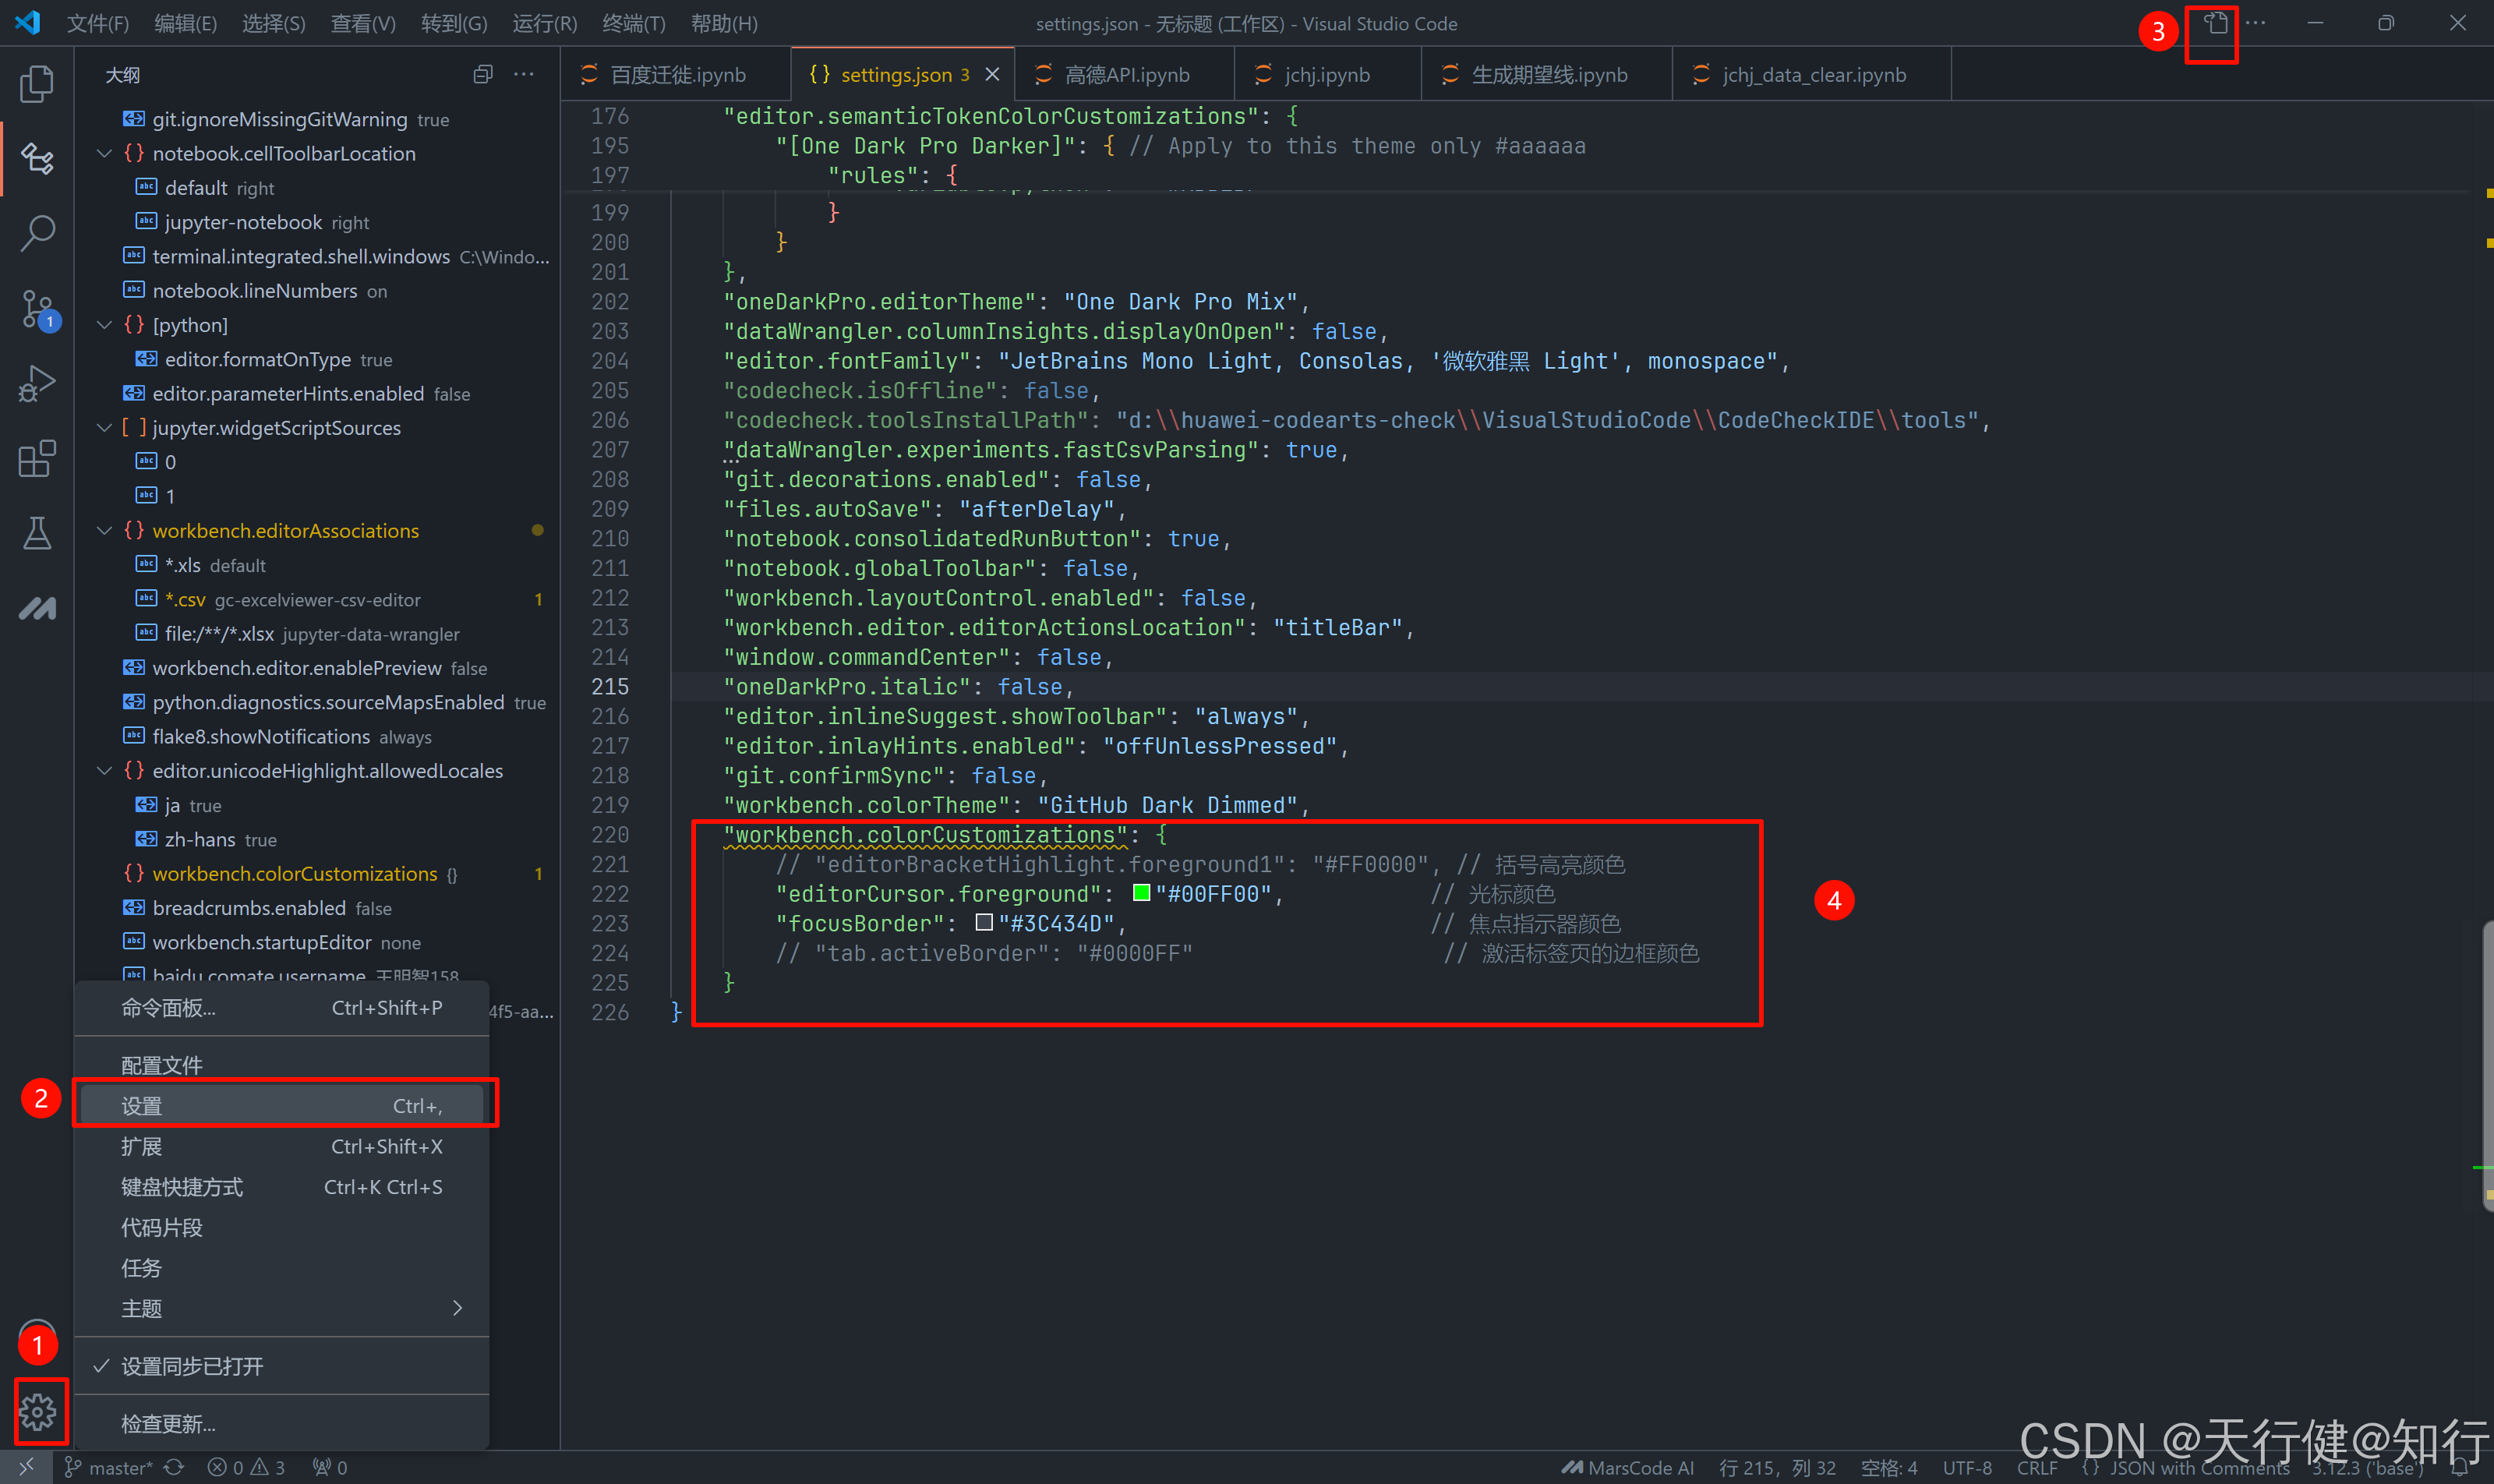Screen dimensions: 2494x1484
Task: Open MarsCode AI sidebar icon
Action: (x=37, y=608)
